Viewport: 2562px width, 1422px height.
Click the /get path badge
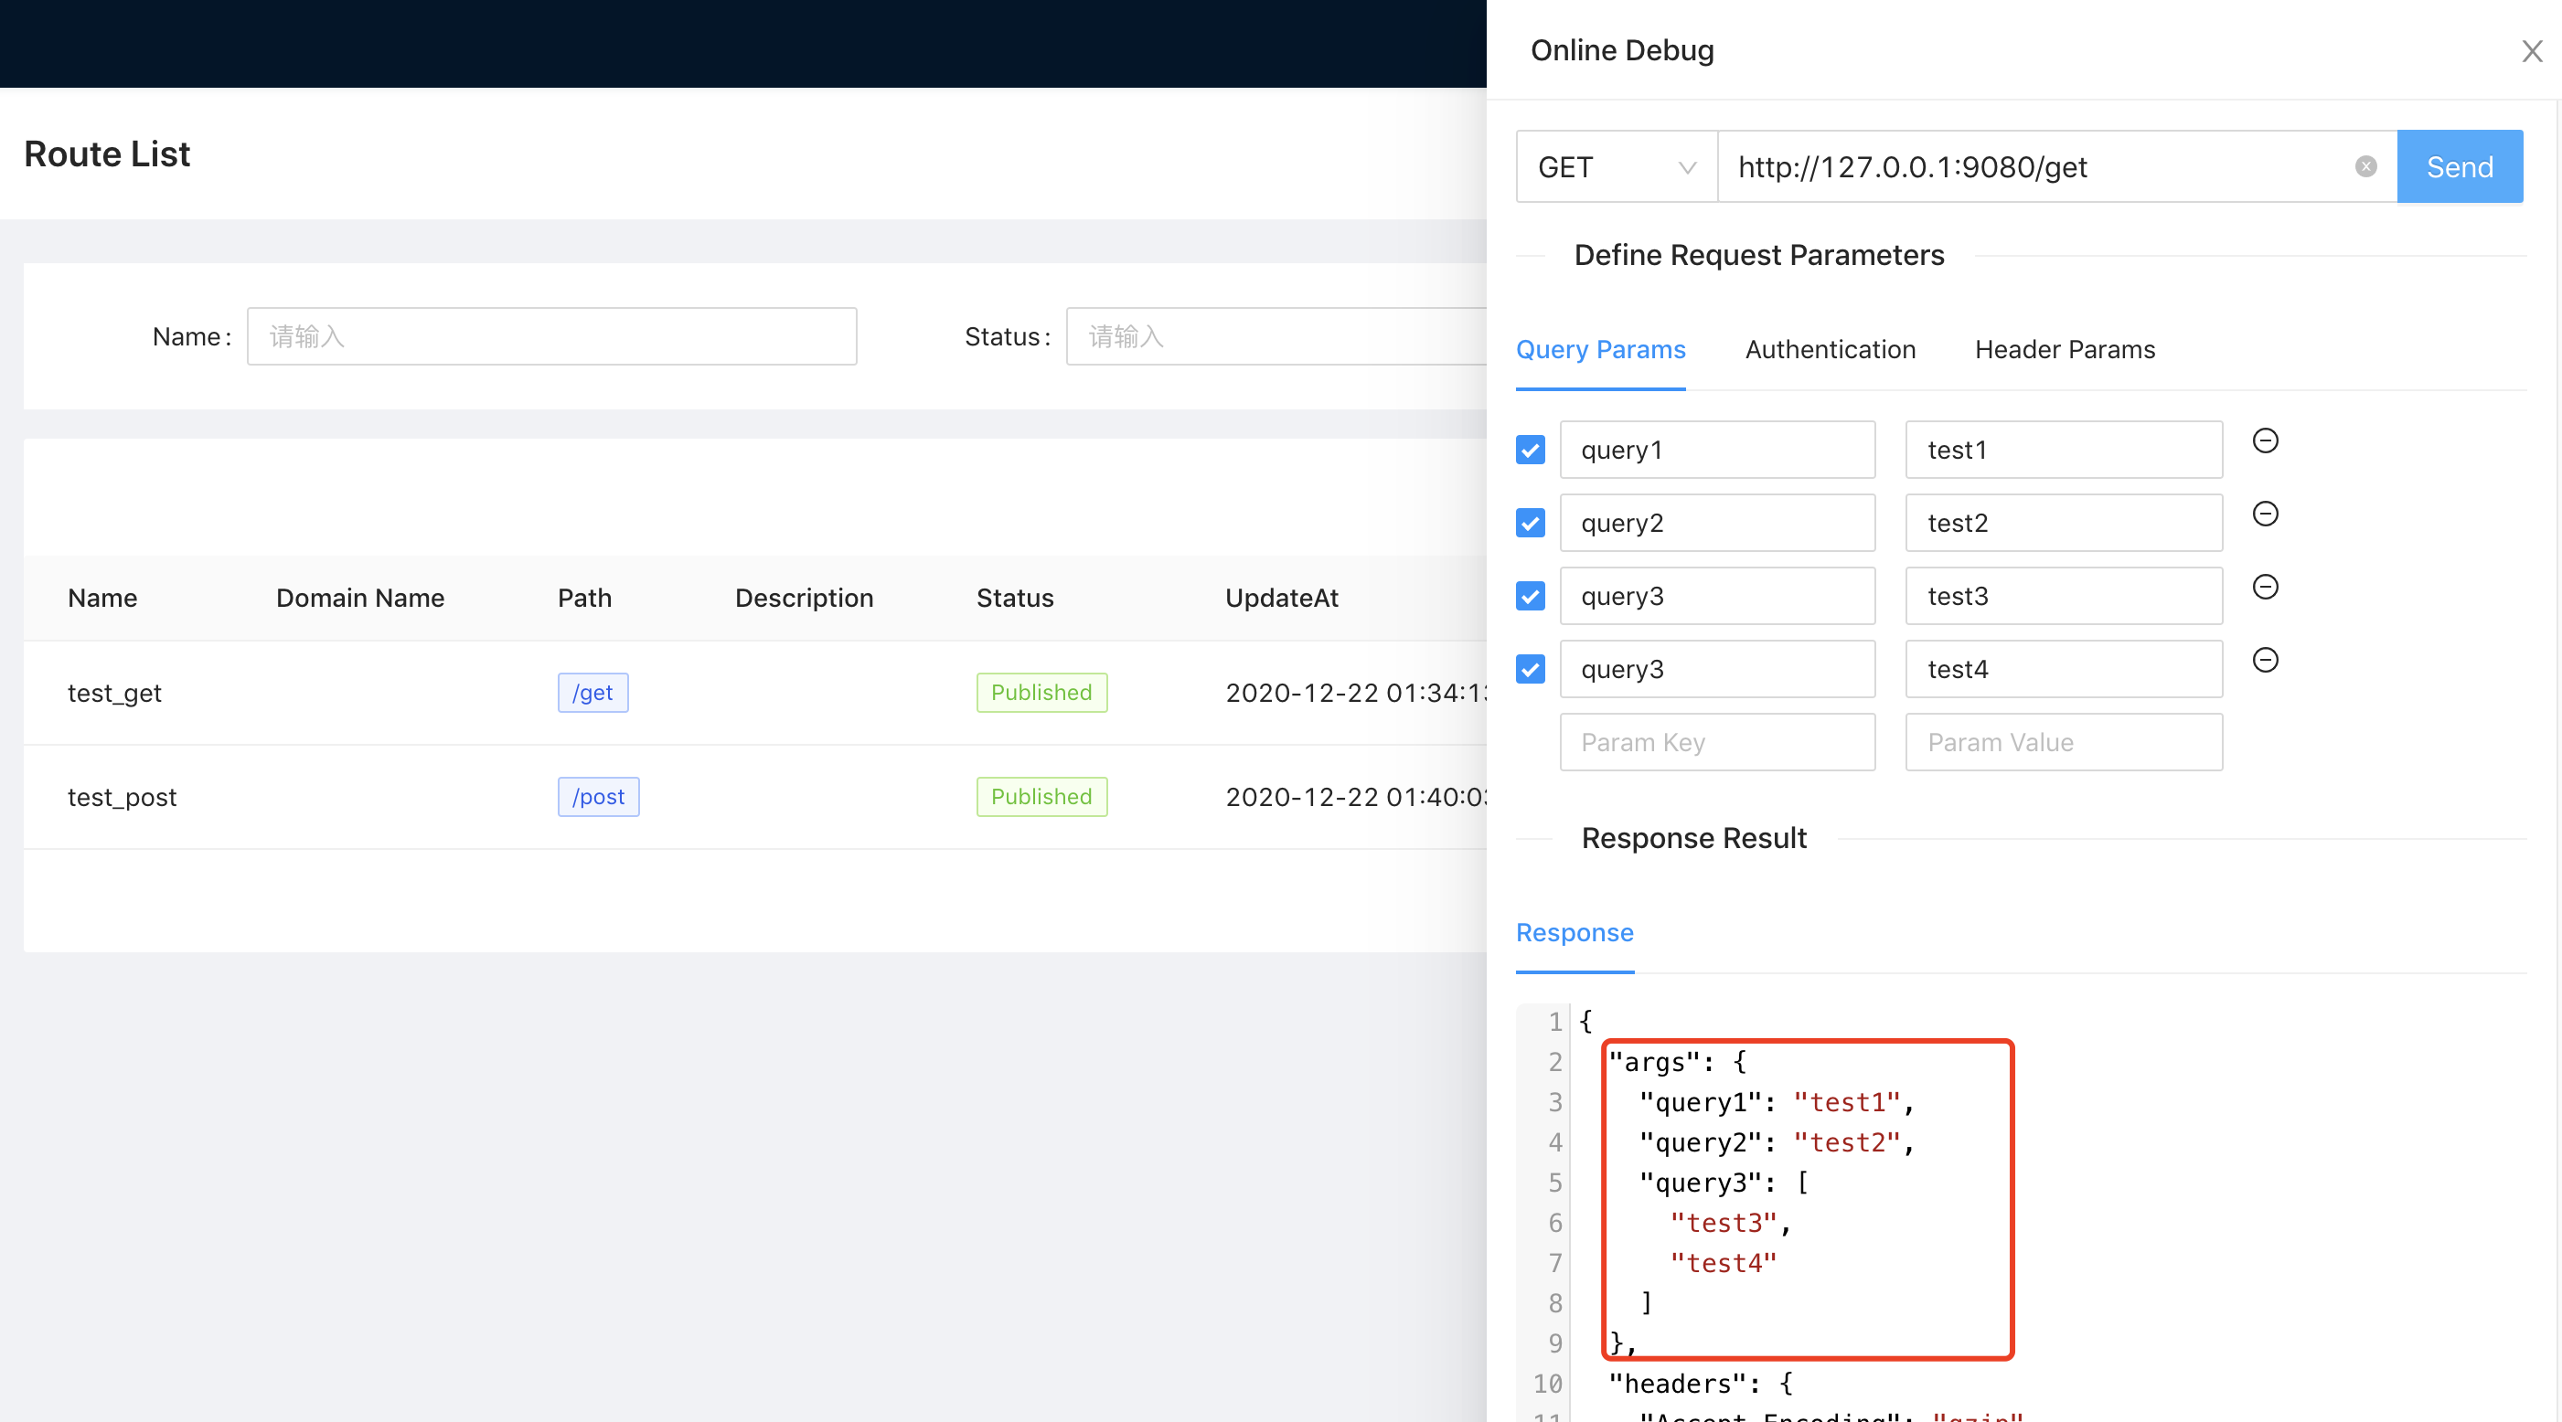pyautogui.click(x=590, y=692)
